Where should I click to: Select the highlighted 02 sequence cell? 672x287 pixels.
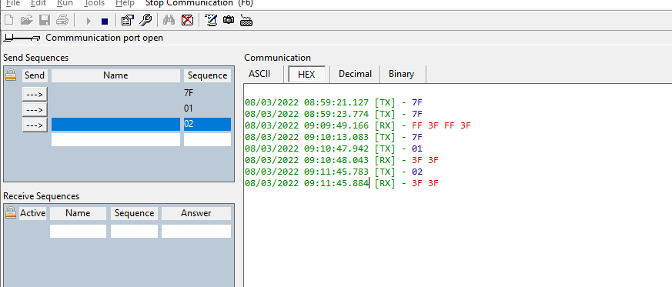(207, 124)
